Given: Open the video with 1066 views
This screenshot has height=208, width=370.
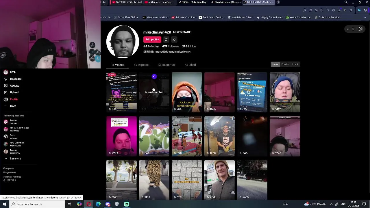Looking at the screenshot, I should [x=219, y=92].
